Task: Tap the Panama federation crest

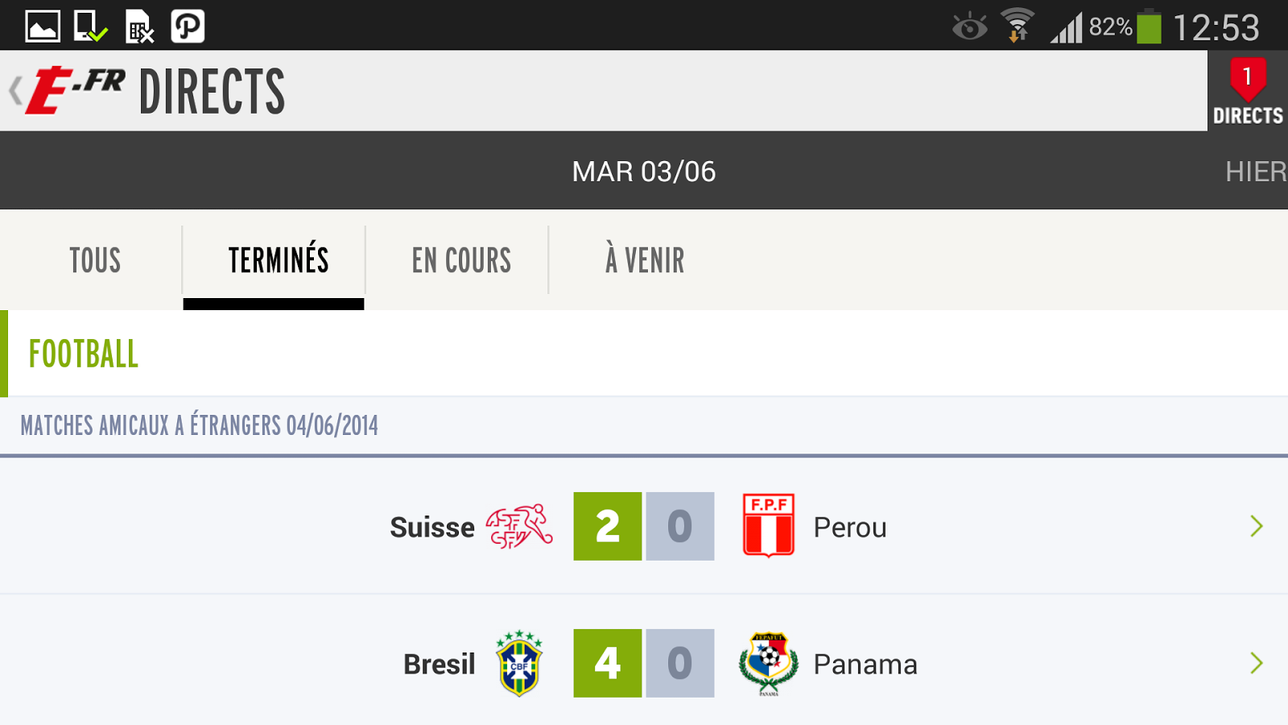Action: (768, 664)
